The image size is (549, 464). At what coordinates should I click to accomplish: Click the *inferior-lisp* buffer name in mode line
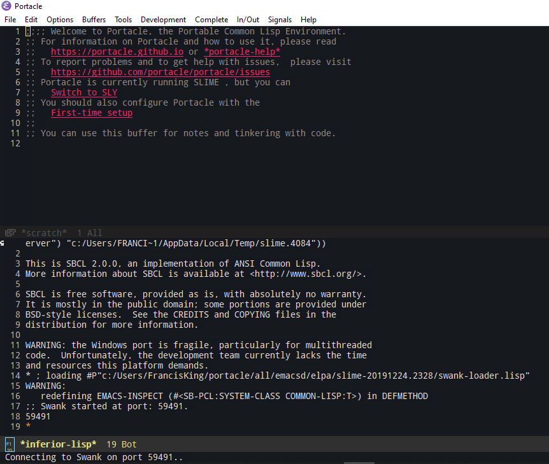point(58,444)
